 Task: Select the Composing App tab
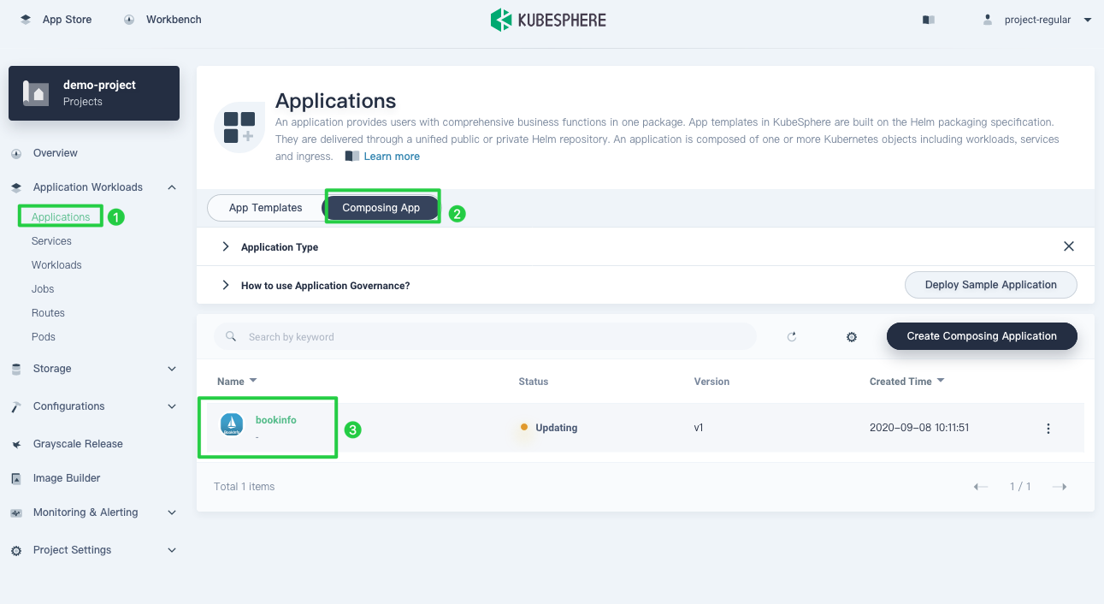click(x=381, y=207)
